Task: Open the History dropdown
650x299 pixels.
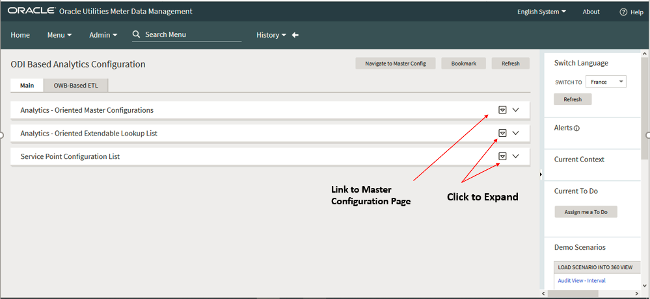Action: tap(271, 35)
